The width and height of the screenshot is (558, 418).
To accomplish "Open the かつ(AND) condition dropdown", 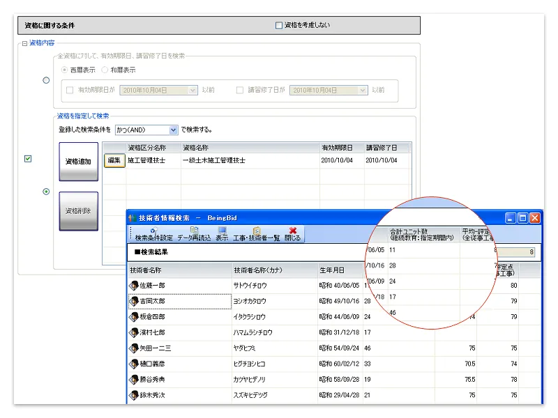I will tap(174, 130).
